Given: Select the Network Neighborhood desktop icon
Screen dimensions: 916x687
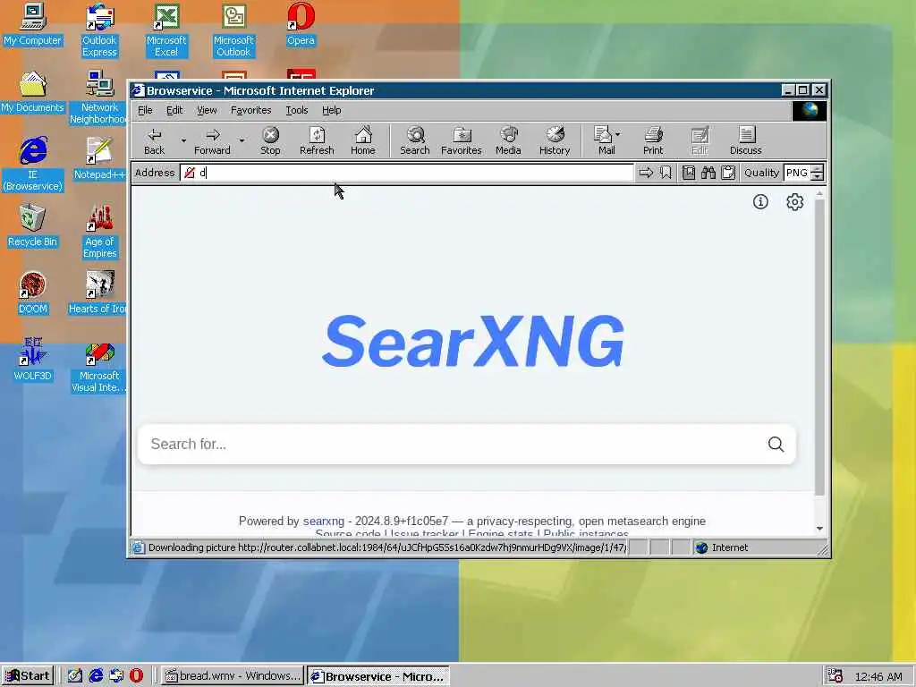Looking at the screenshot, I should [x=98, y=98].
